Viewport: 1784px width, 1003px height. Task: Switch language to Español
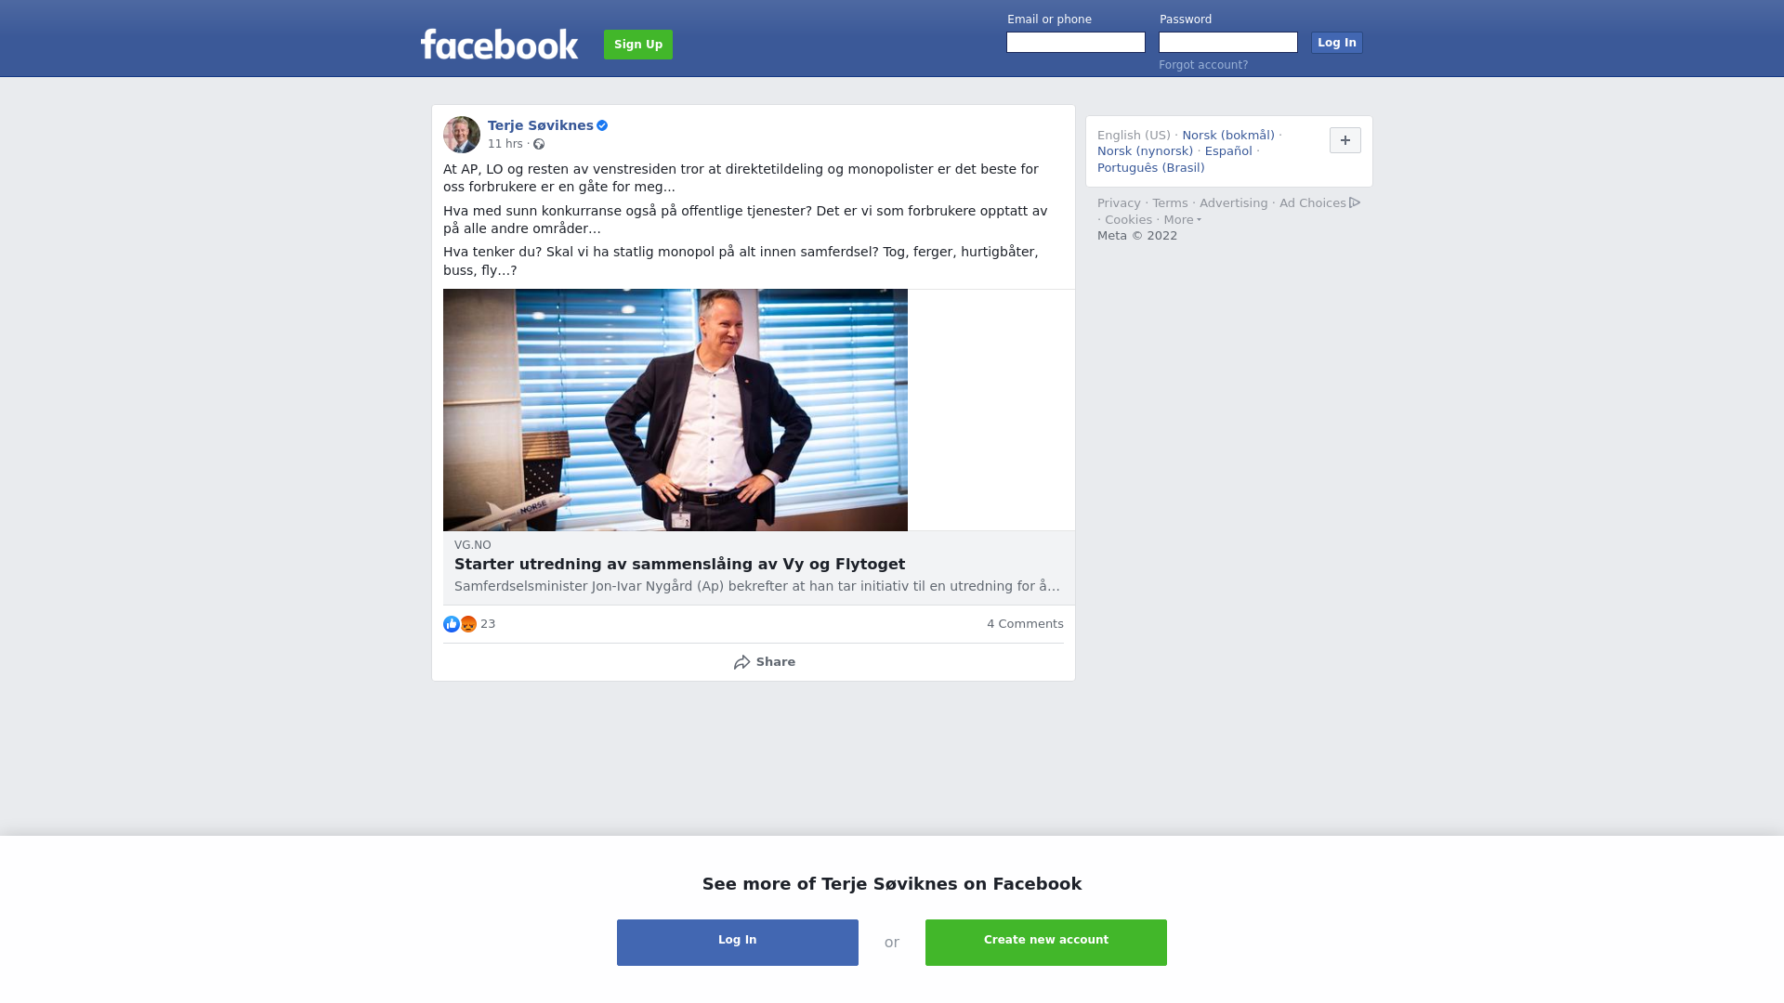click(x=1228, y=151)
